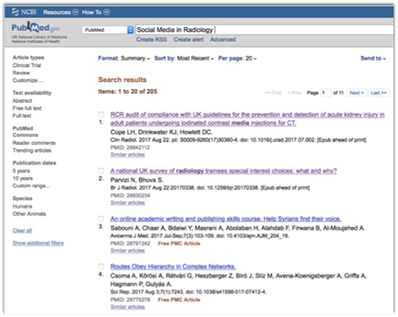Filter by Free full text
The height and width of the screenshot is (317, 398).
(27, 108)
